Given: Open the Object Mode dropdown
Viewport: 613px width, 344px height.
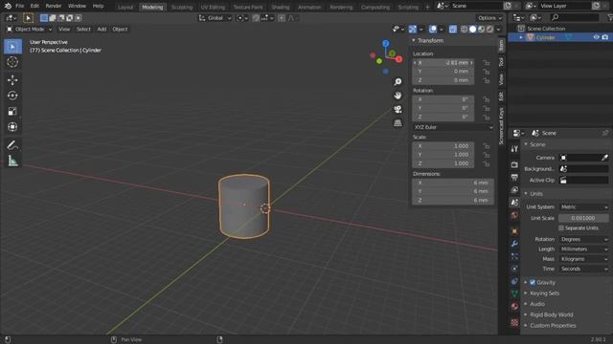Looking at the screenshot, I should tap(30, 29).
